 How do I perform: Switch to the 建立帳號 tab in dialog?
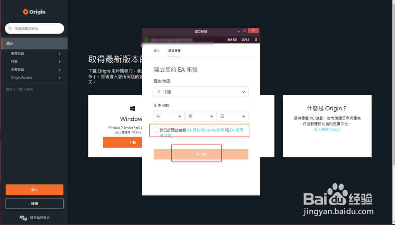174,51
